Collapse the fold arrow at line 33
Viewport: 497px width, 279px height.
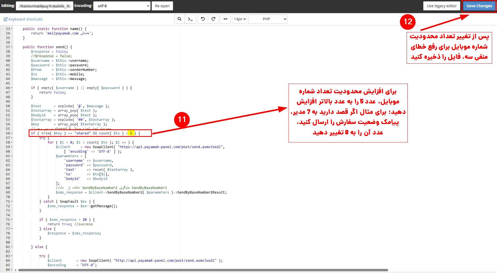coord(12,29)
